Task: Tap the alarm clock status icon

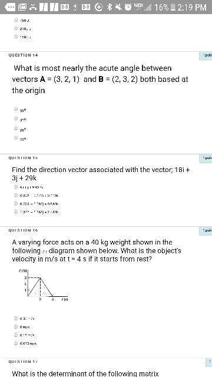Action: 127,8
